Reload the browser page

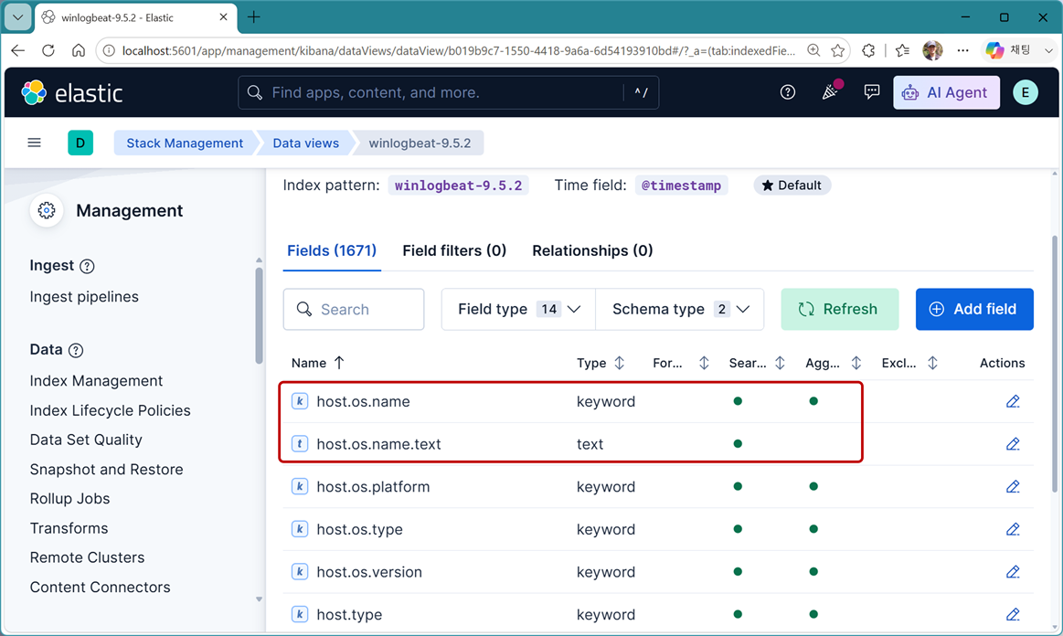tap(48, 50)
